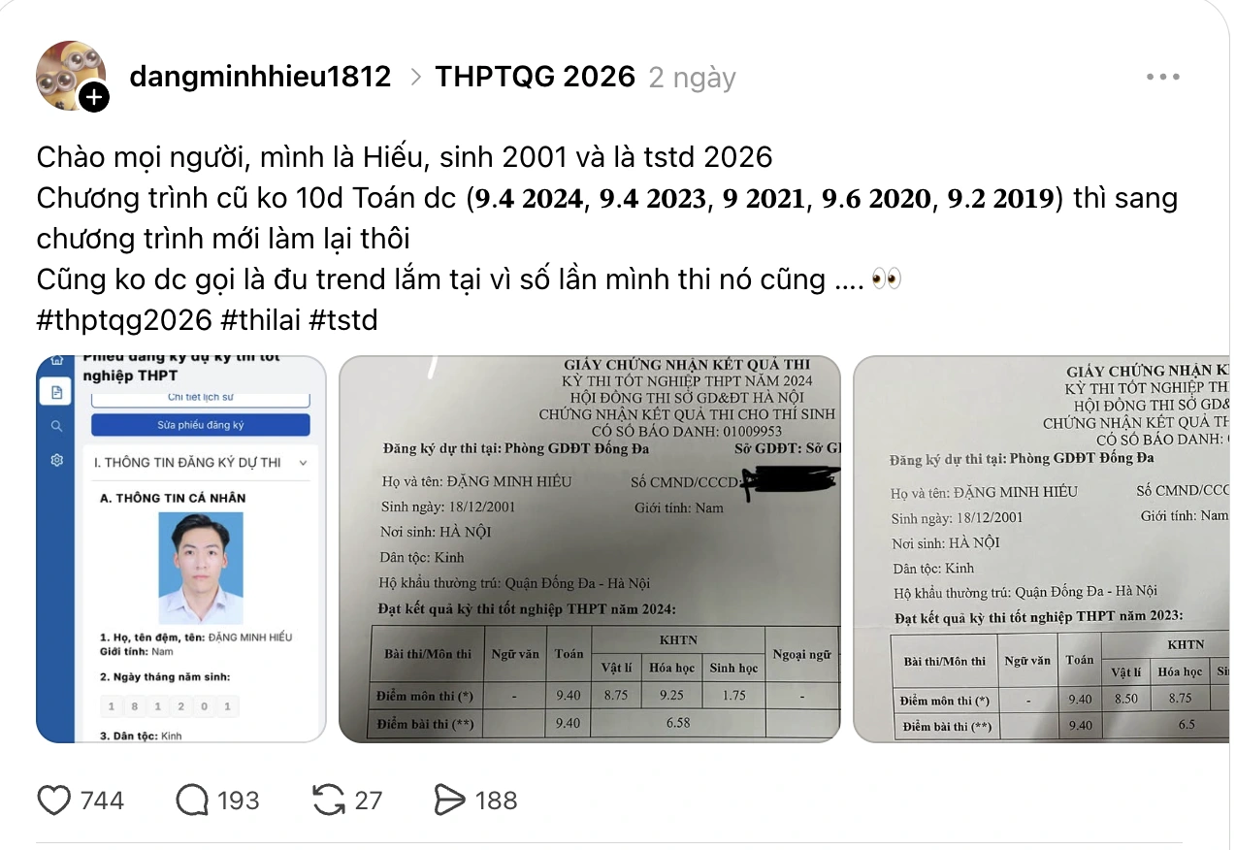The image size is (1236, 850).
Task: Click the chevron before THPTQG 2026
Action: tap(416, 77)
